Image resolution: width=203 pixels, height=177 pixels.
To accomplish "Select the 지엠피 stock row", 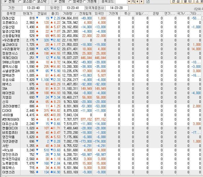I will tap(102, 98).
